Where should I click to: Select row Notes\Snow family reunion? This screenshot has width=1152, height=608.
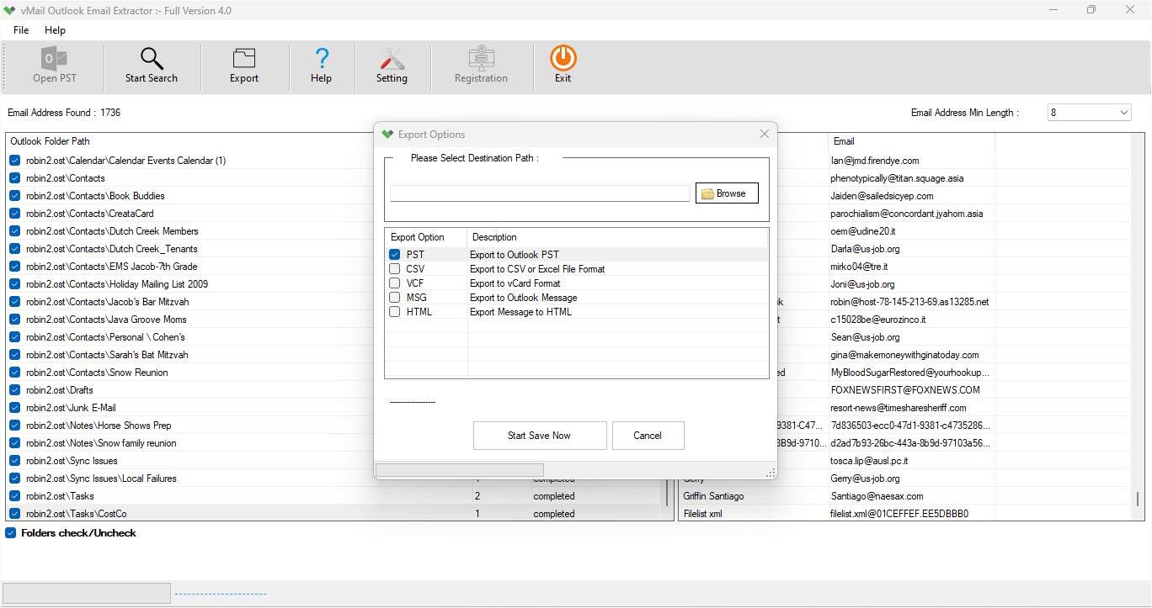pyautogui.click(x=101, y=443)
